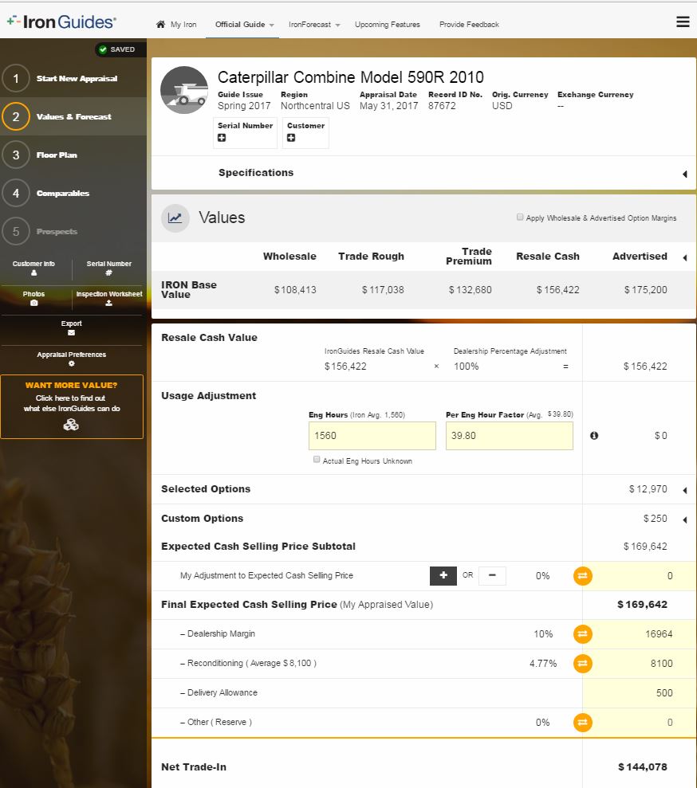Click Dealership Percentage Adjustment 100%
The height and width of the screenshot is (788, 697).
click(x=467, y=367)
